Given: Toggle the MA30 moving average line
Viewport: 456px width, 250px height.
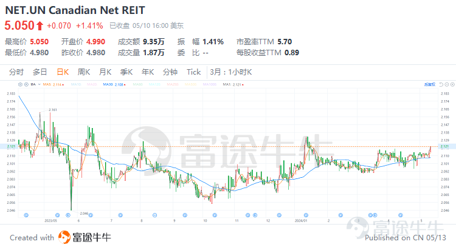Looking at the screenshot, I should (x=114, y=84).
